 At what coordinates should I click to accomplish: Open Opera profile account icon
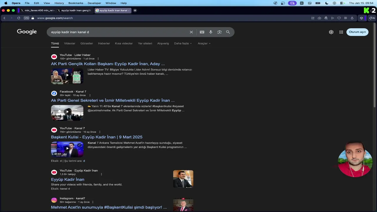pos(352,18)
